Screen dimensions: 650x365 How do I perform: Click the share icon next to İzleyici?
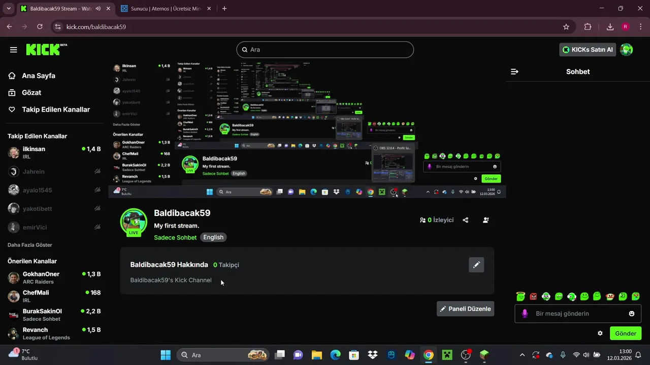pos(466,220)
